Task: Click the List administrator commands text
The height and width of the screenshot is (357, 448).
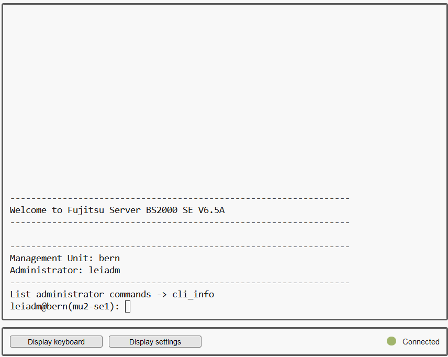Action: 80,294
